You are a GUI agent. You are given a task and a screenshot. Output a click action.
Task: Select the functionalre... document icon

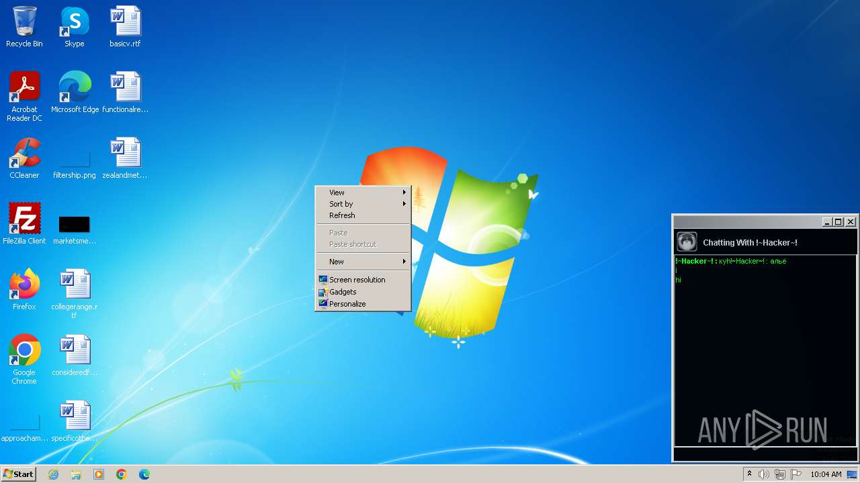125,93
